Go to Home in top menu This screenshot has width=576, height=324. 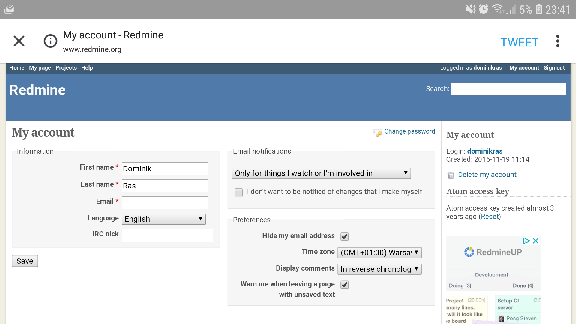click(x=17, y=68)
